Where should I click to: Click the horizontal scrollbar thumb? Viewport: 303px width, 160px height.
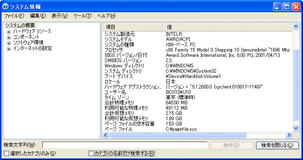click(177, 135)
